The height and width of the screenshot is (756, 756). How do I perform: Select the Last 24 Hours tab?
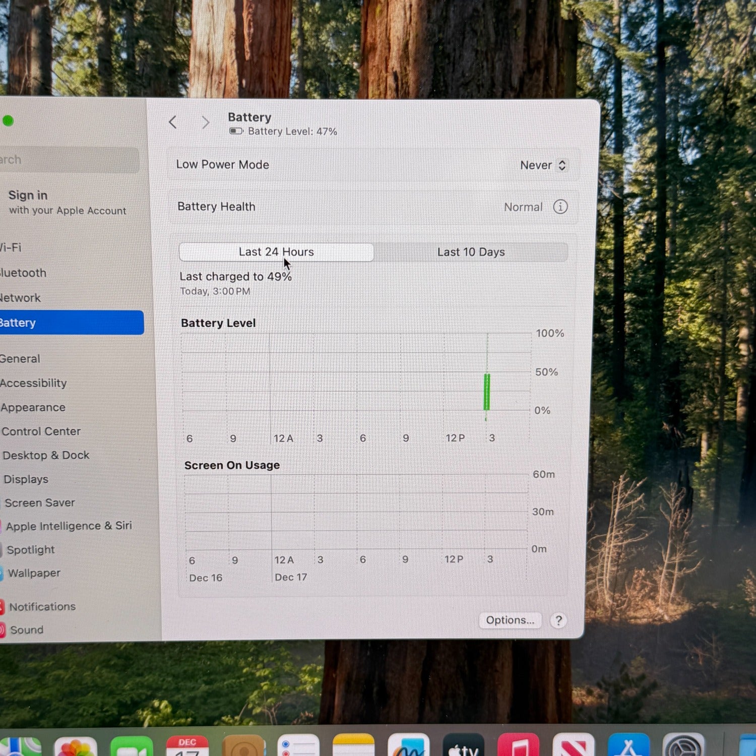point(276,252)
